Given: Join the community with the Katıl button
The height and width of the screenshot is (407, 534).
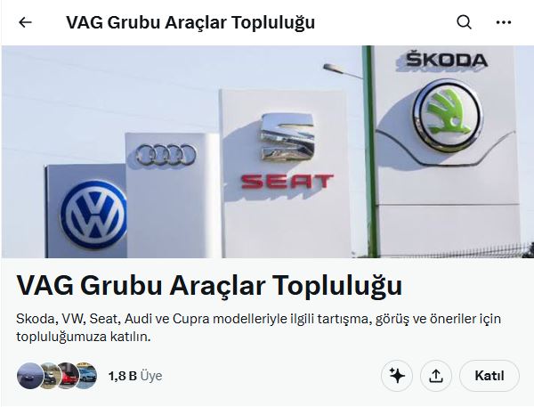Looking at the screenshot, I should pos(489,376).
